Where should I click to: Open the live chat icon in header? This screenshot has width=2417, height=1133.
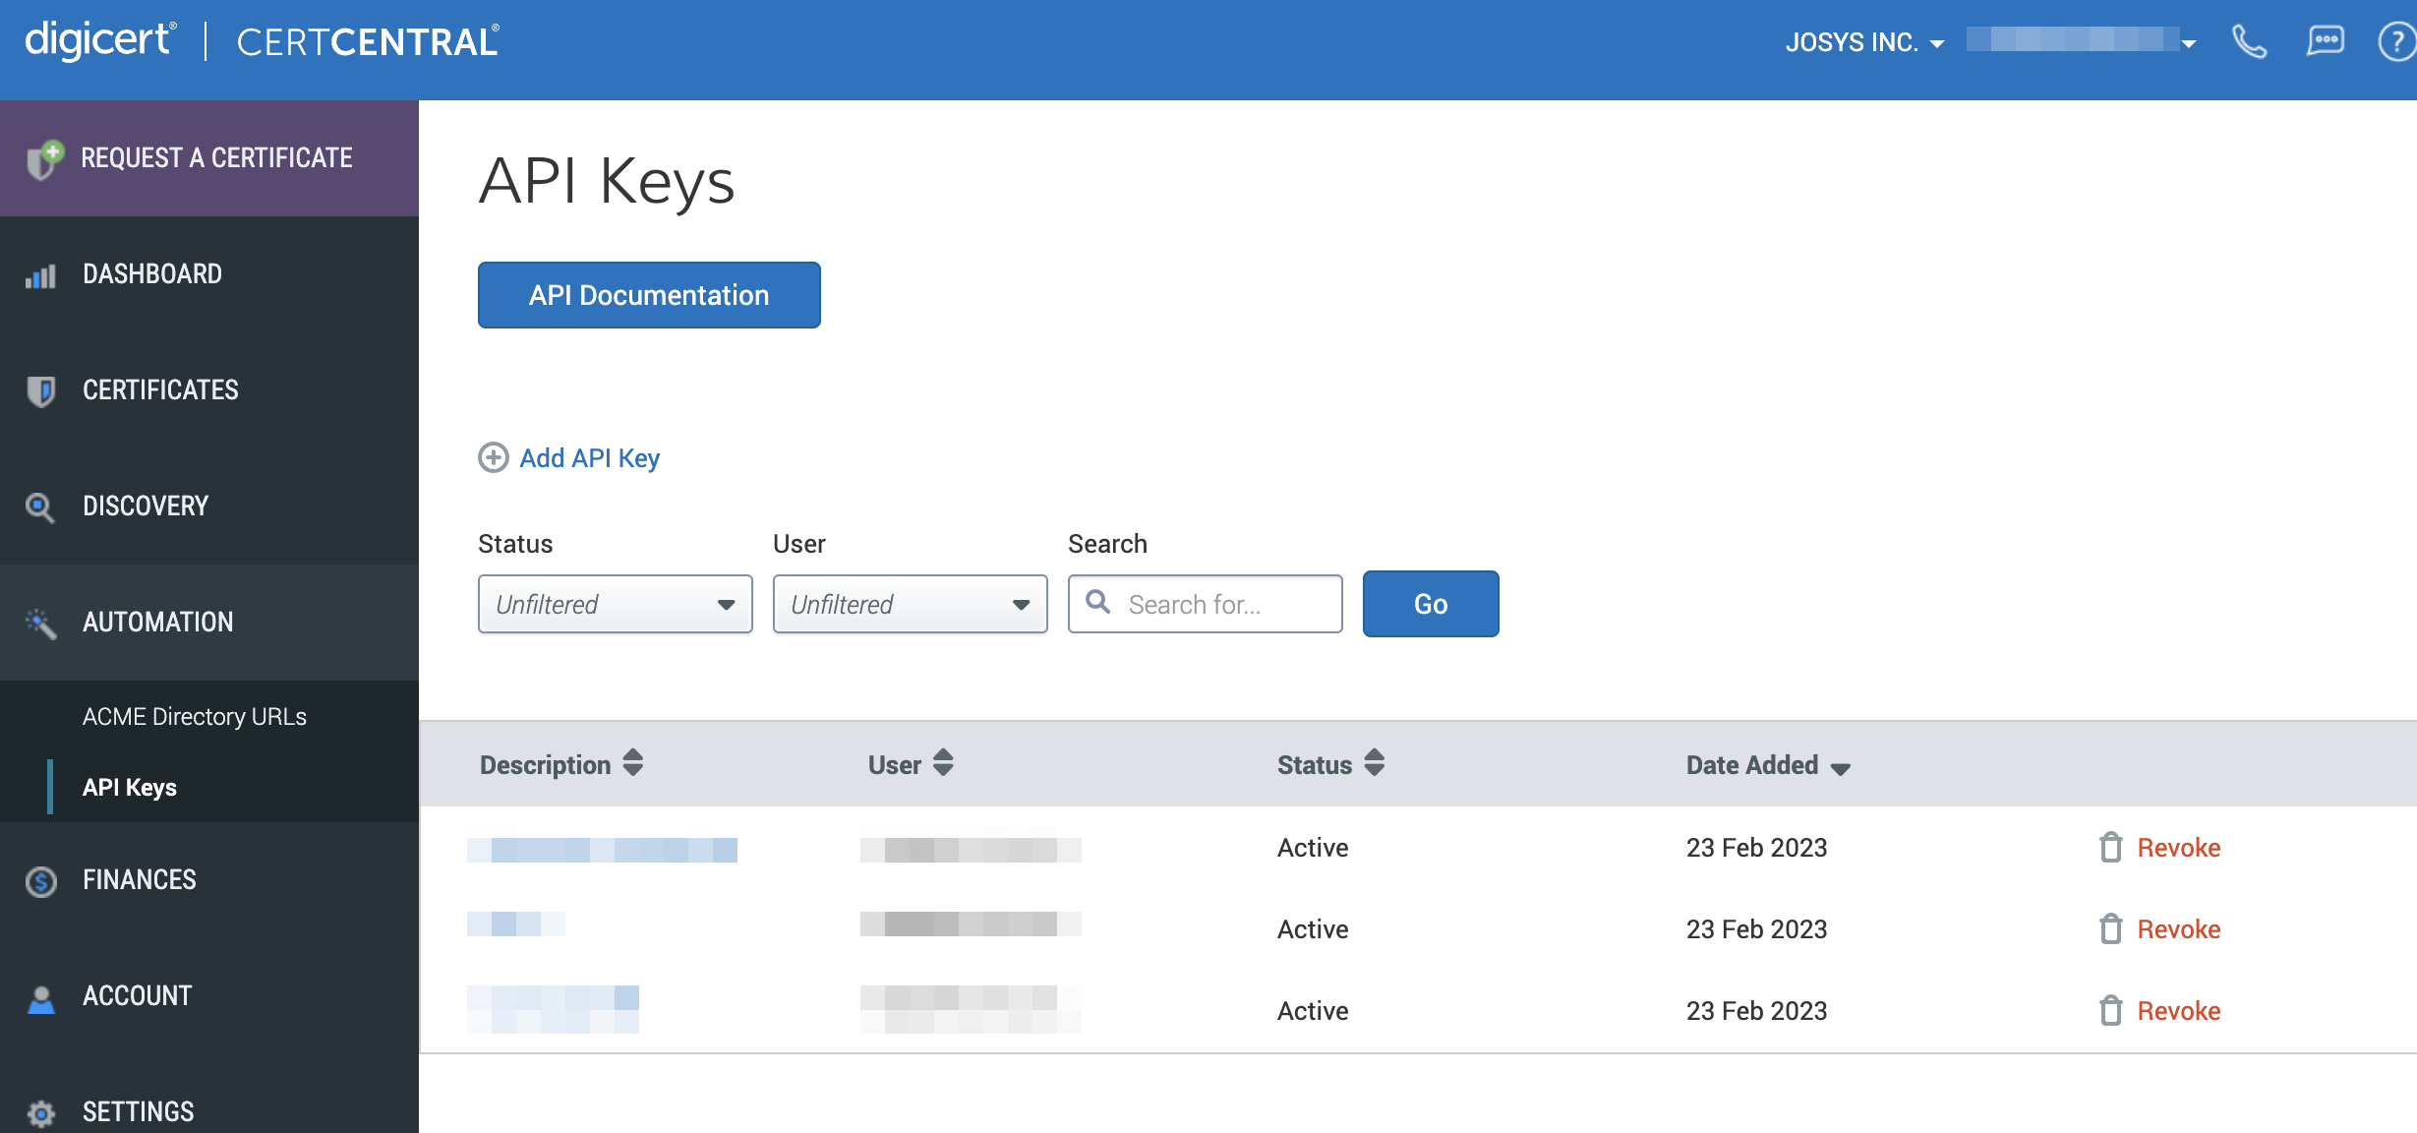coord(2325,42)
